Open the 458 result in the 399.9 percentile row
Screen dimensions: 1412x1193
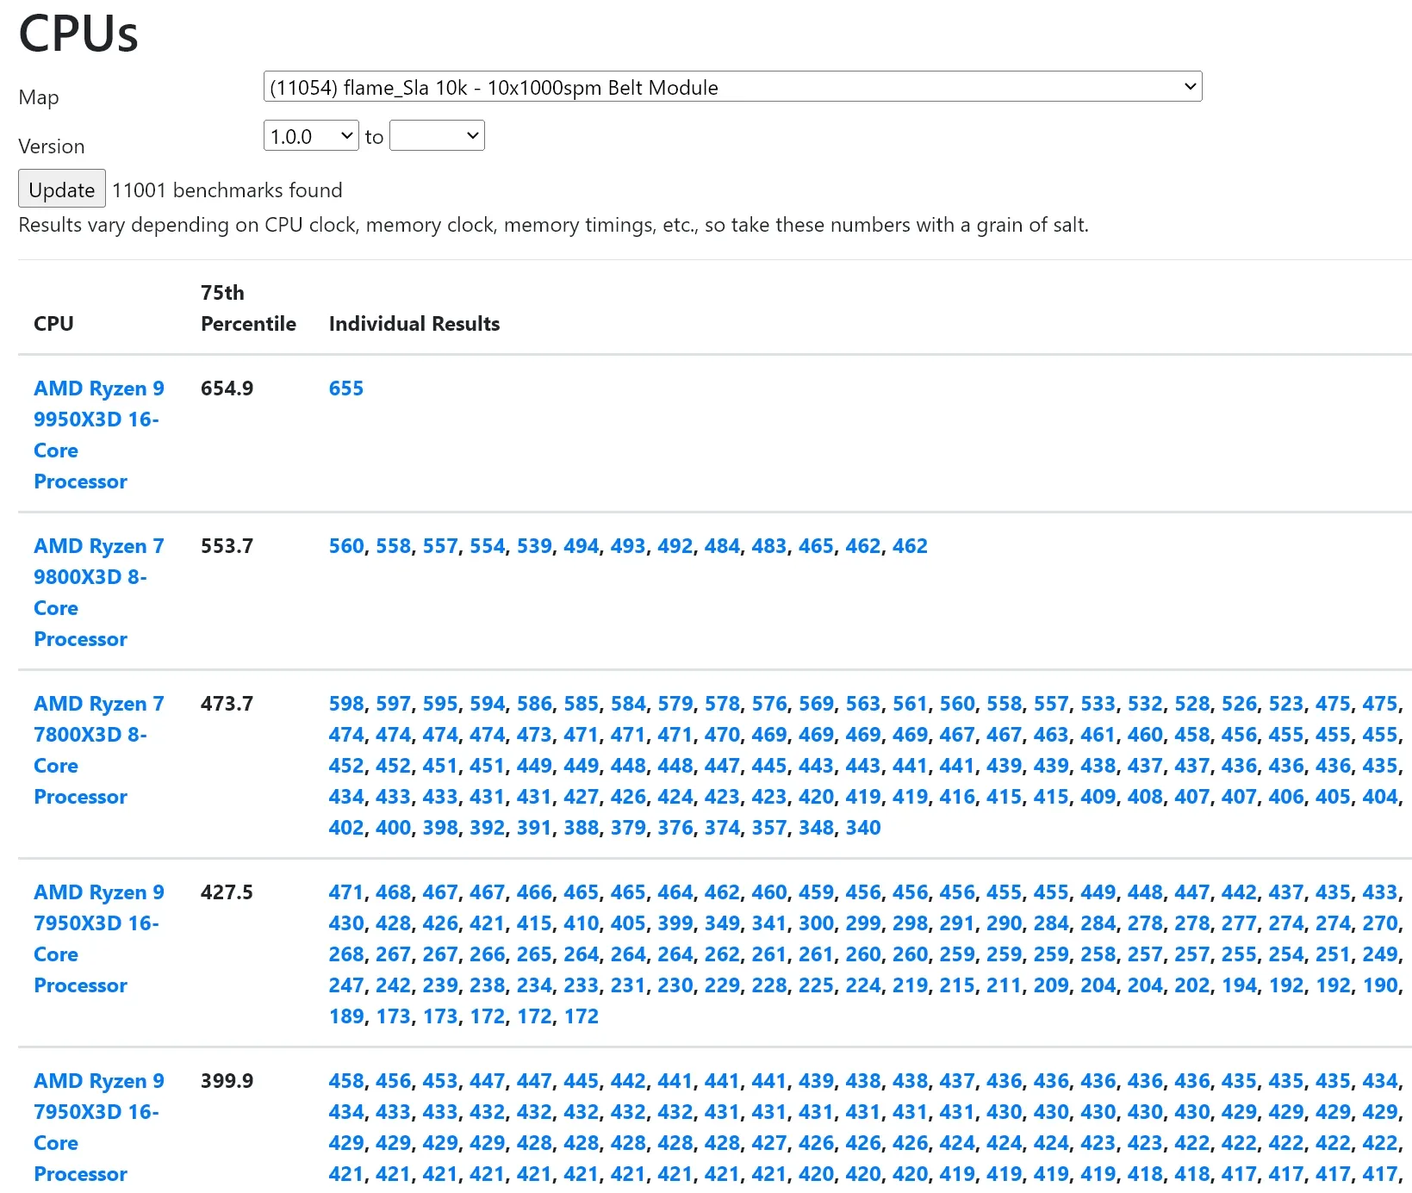tap(346, 1081)
